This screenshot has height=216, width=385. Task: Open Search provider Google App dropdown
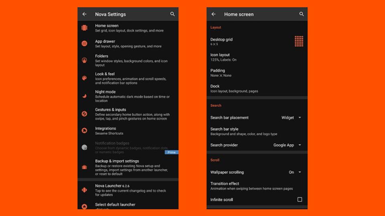[x=287, y=145]
